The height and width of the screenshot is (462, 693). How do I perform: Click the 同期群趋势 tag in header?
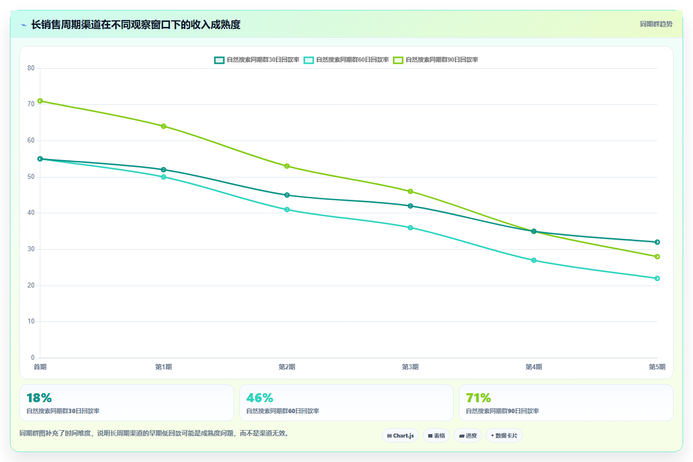[656, 24]
